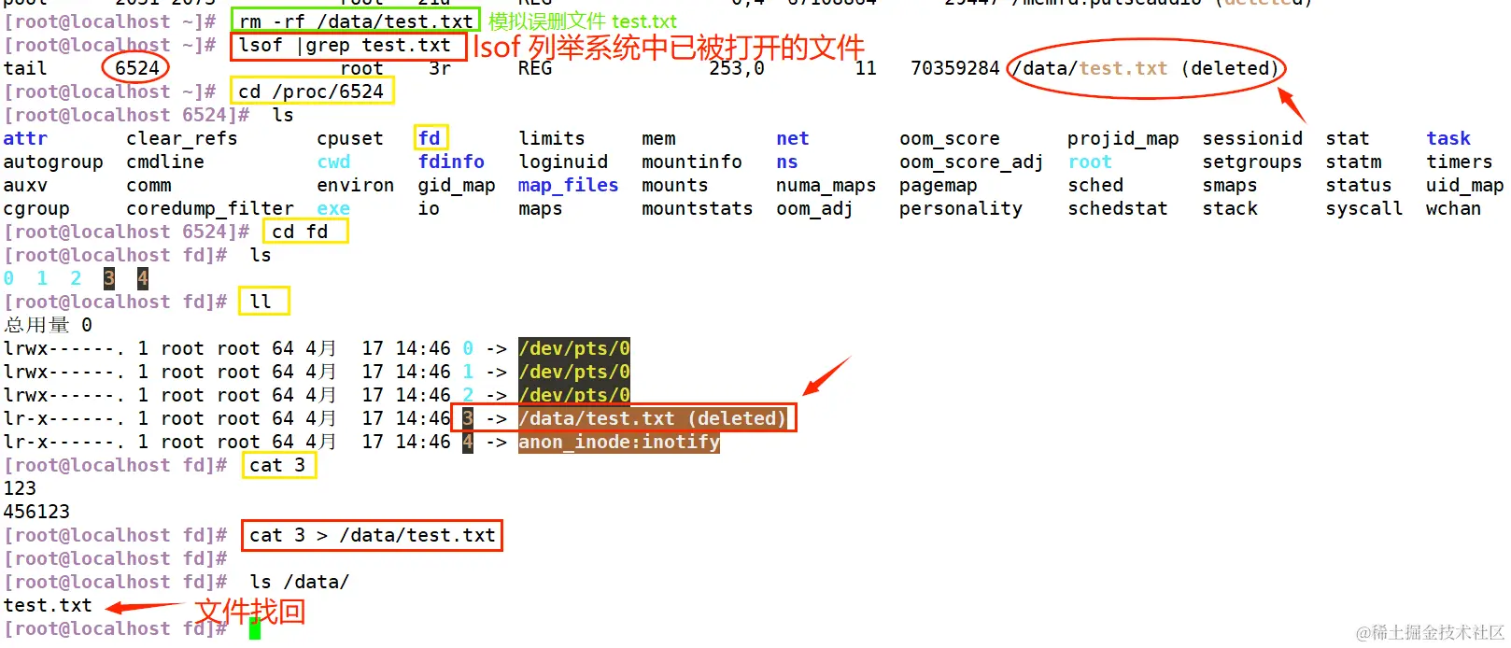1511x648 pixels.
Task: Click the 'ls /data/' command
Action: 300,582
